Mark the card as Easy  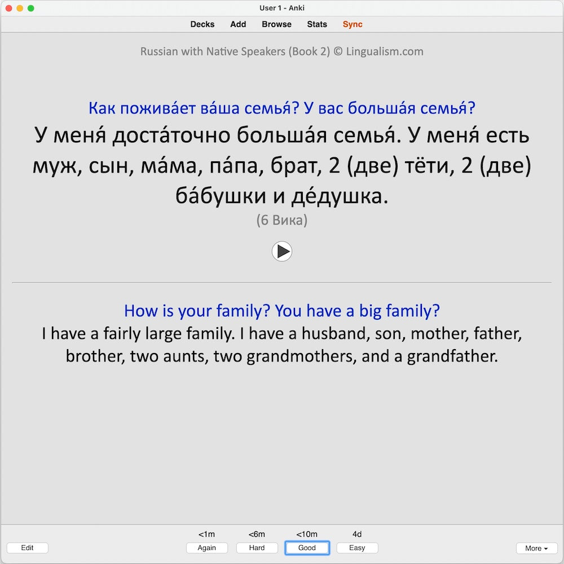357,548
